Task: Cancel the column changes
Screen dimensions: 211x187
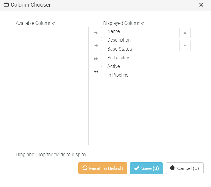Action: click(184, 168)
